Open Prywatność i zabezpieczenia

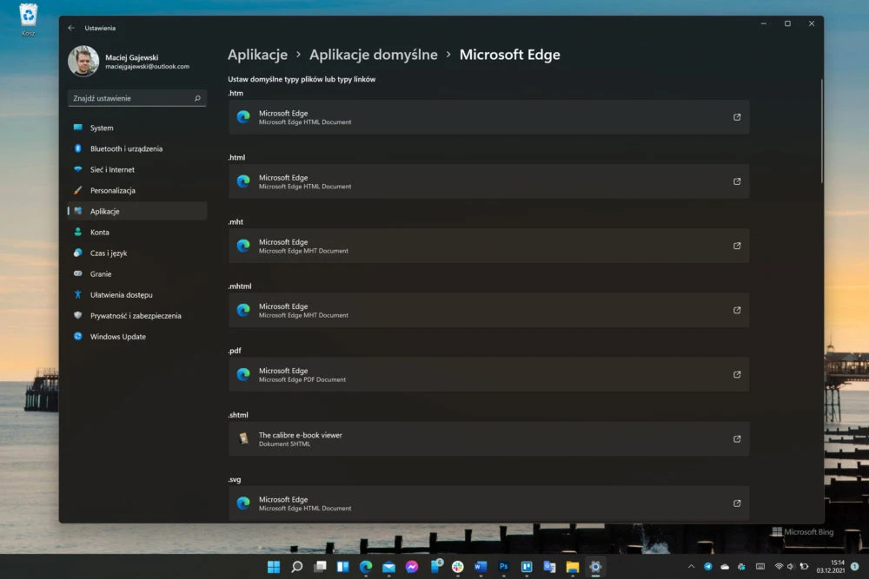(137, 315)
